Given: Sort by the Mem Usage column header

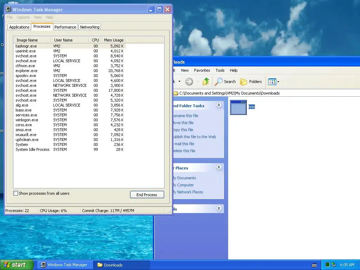Looking at the screenshot, I should point(114,40).
